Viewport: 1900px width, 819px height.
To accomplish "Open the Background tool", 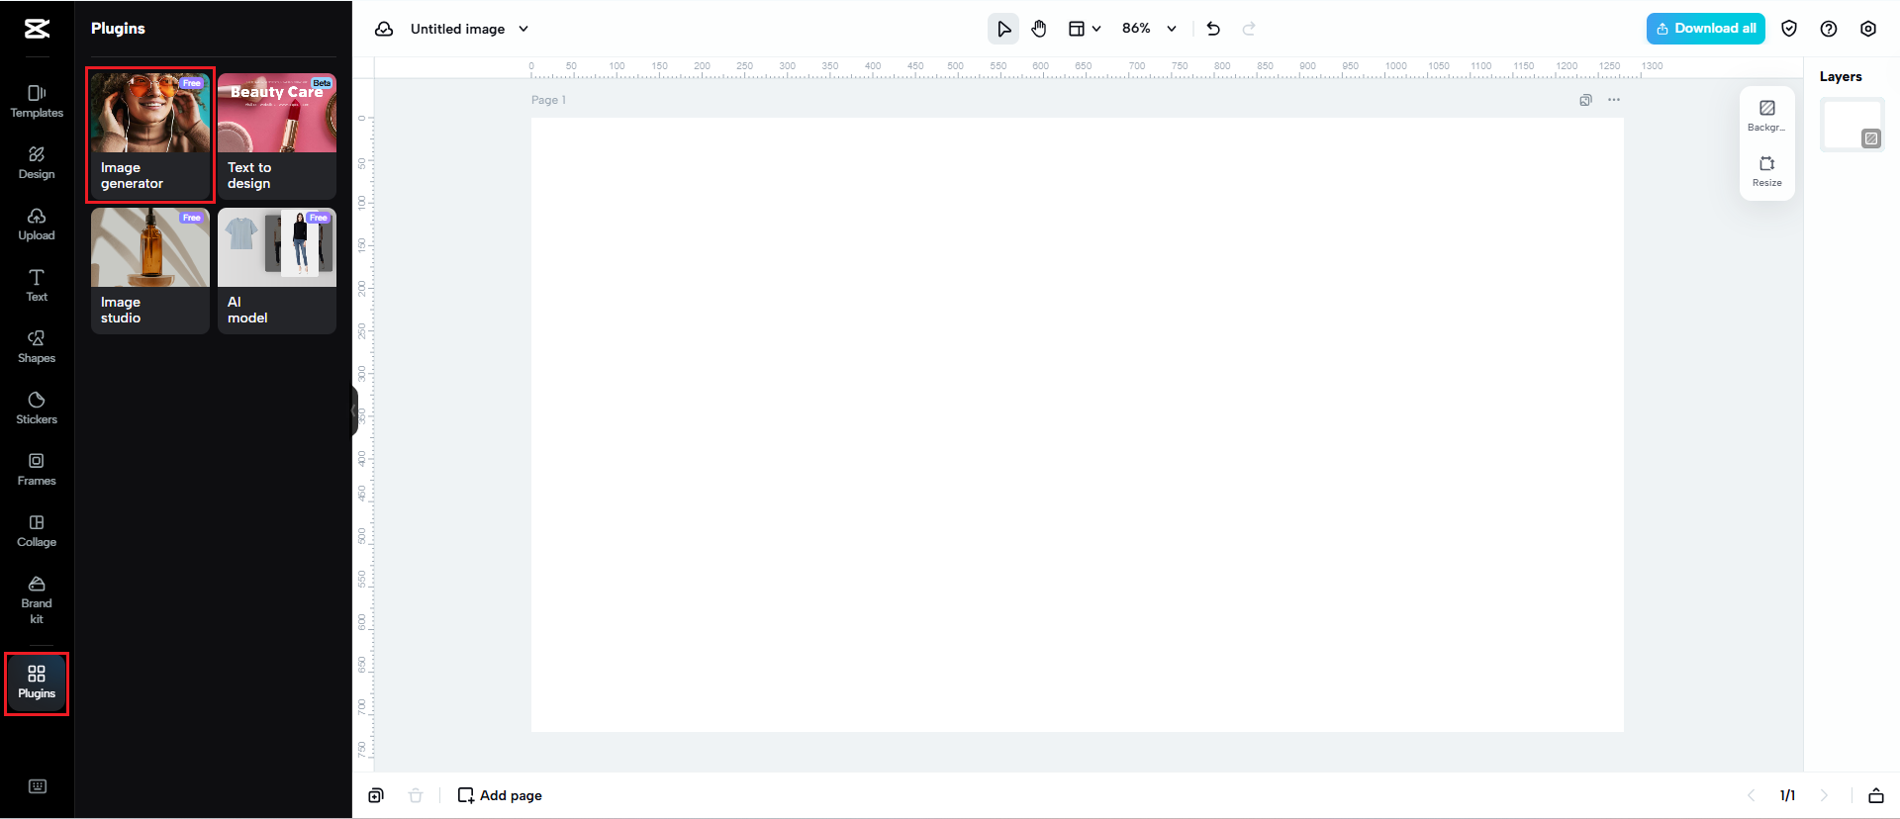I will point(1767,115).
